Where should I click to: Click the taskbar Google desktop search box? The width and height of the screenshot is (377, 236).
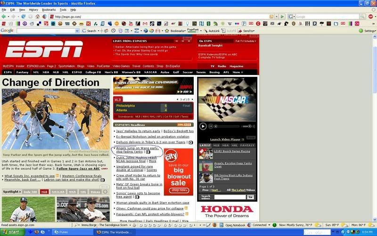317,232
